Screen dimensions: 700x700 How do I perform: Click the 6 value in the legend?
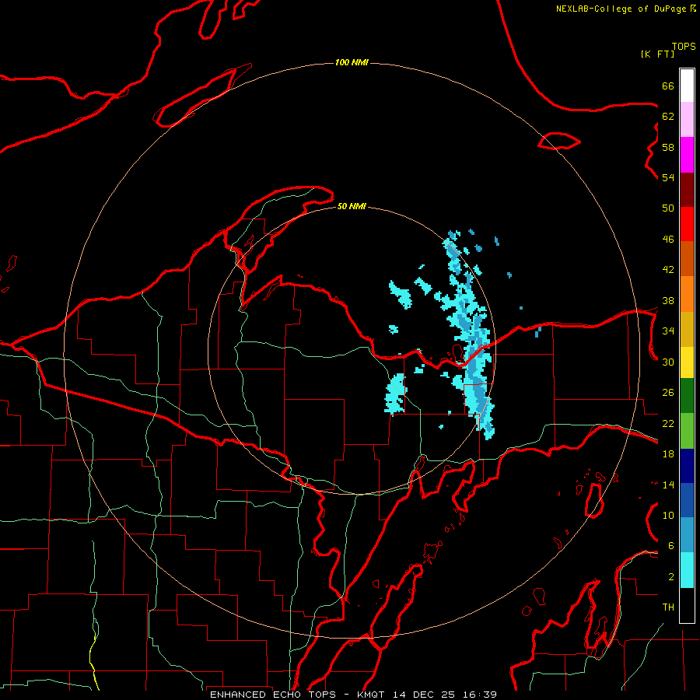pyautogui.click(x=671, y=546)
